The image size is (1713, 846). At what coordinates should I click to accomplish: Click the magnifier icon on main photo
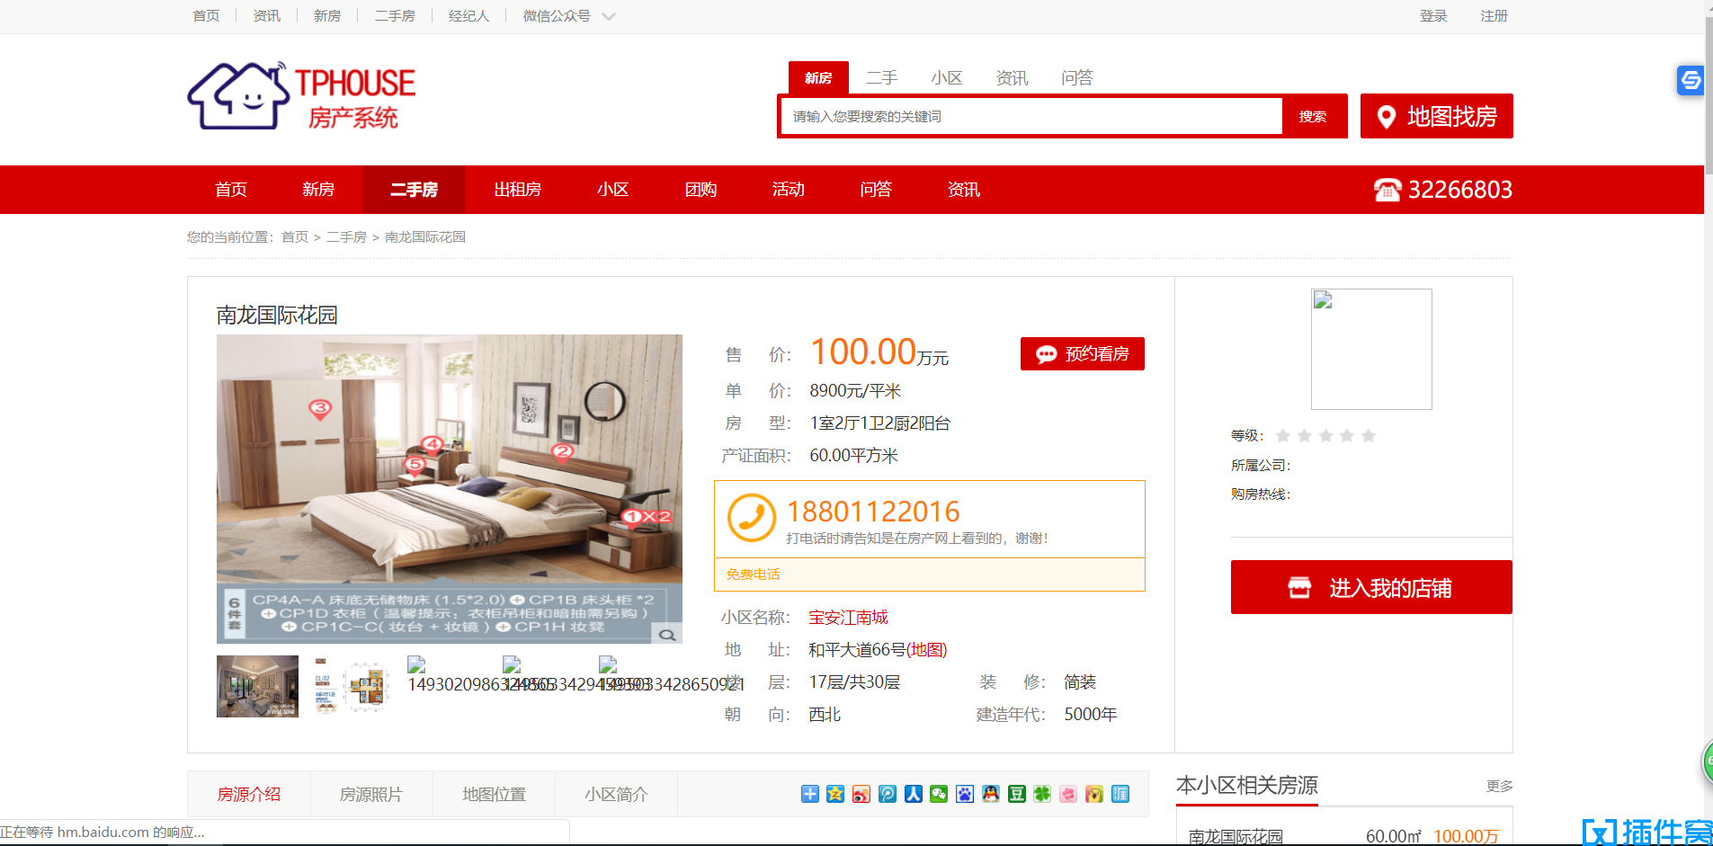667,635
